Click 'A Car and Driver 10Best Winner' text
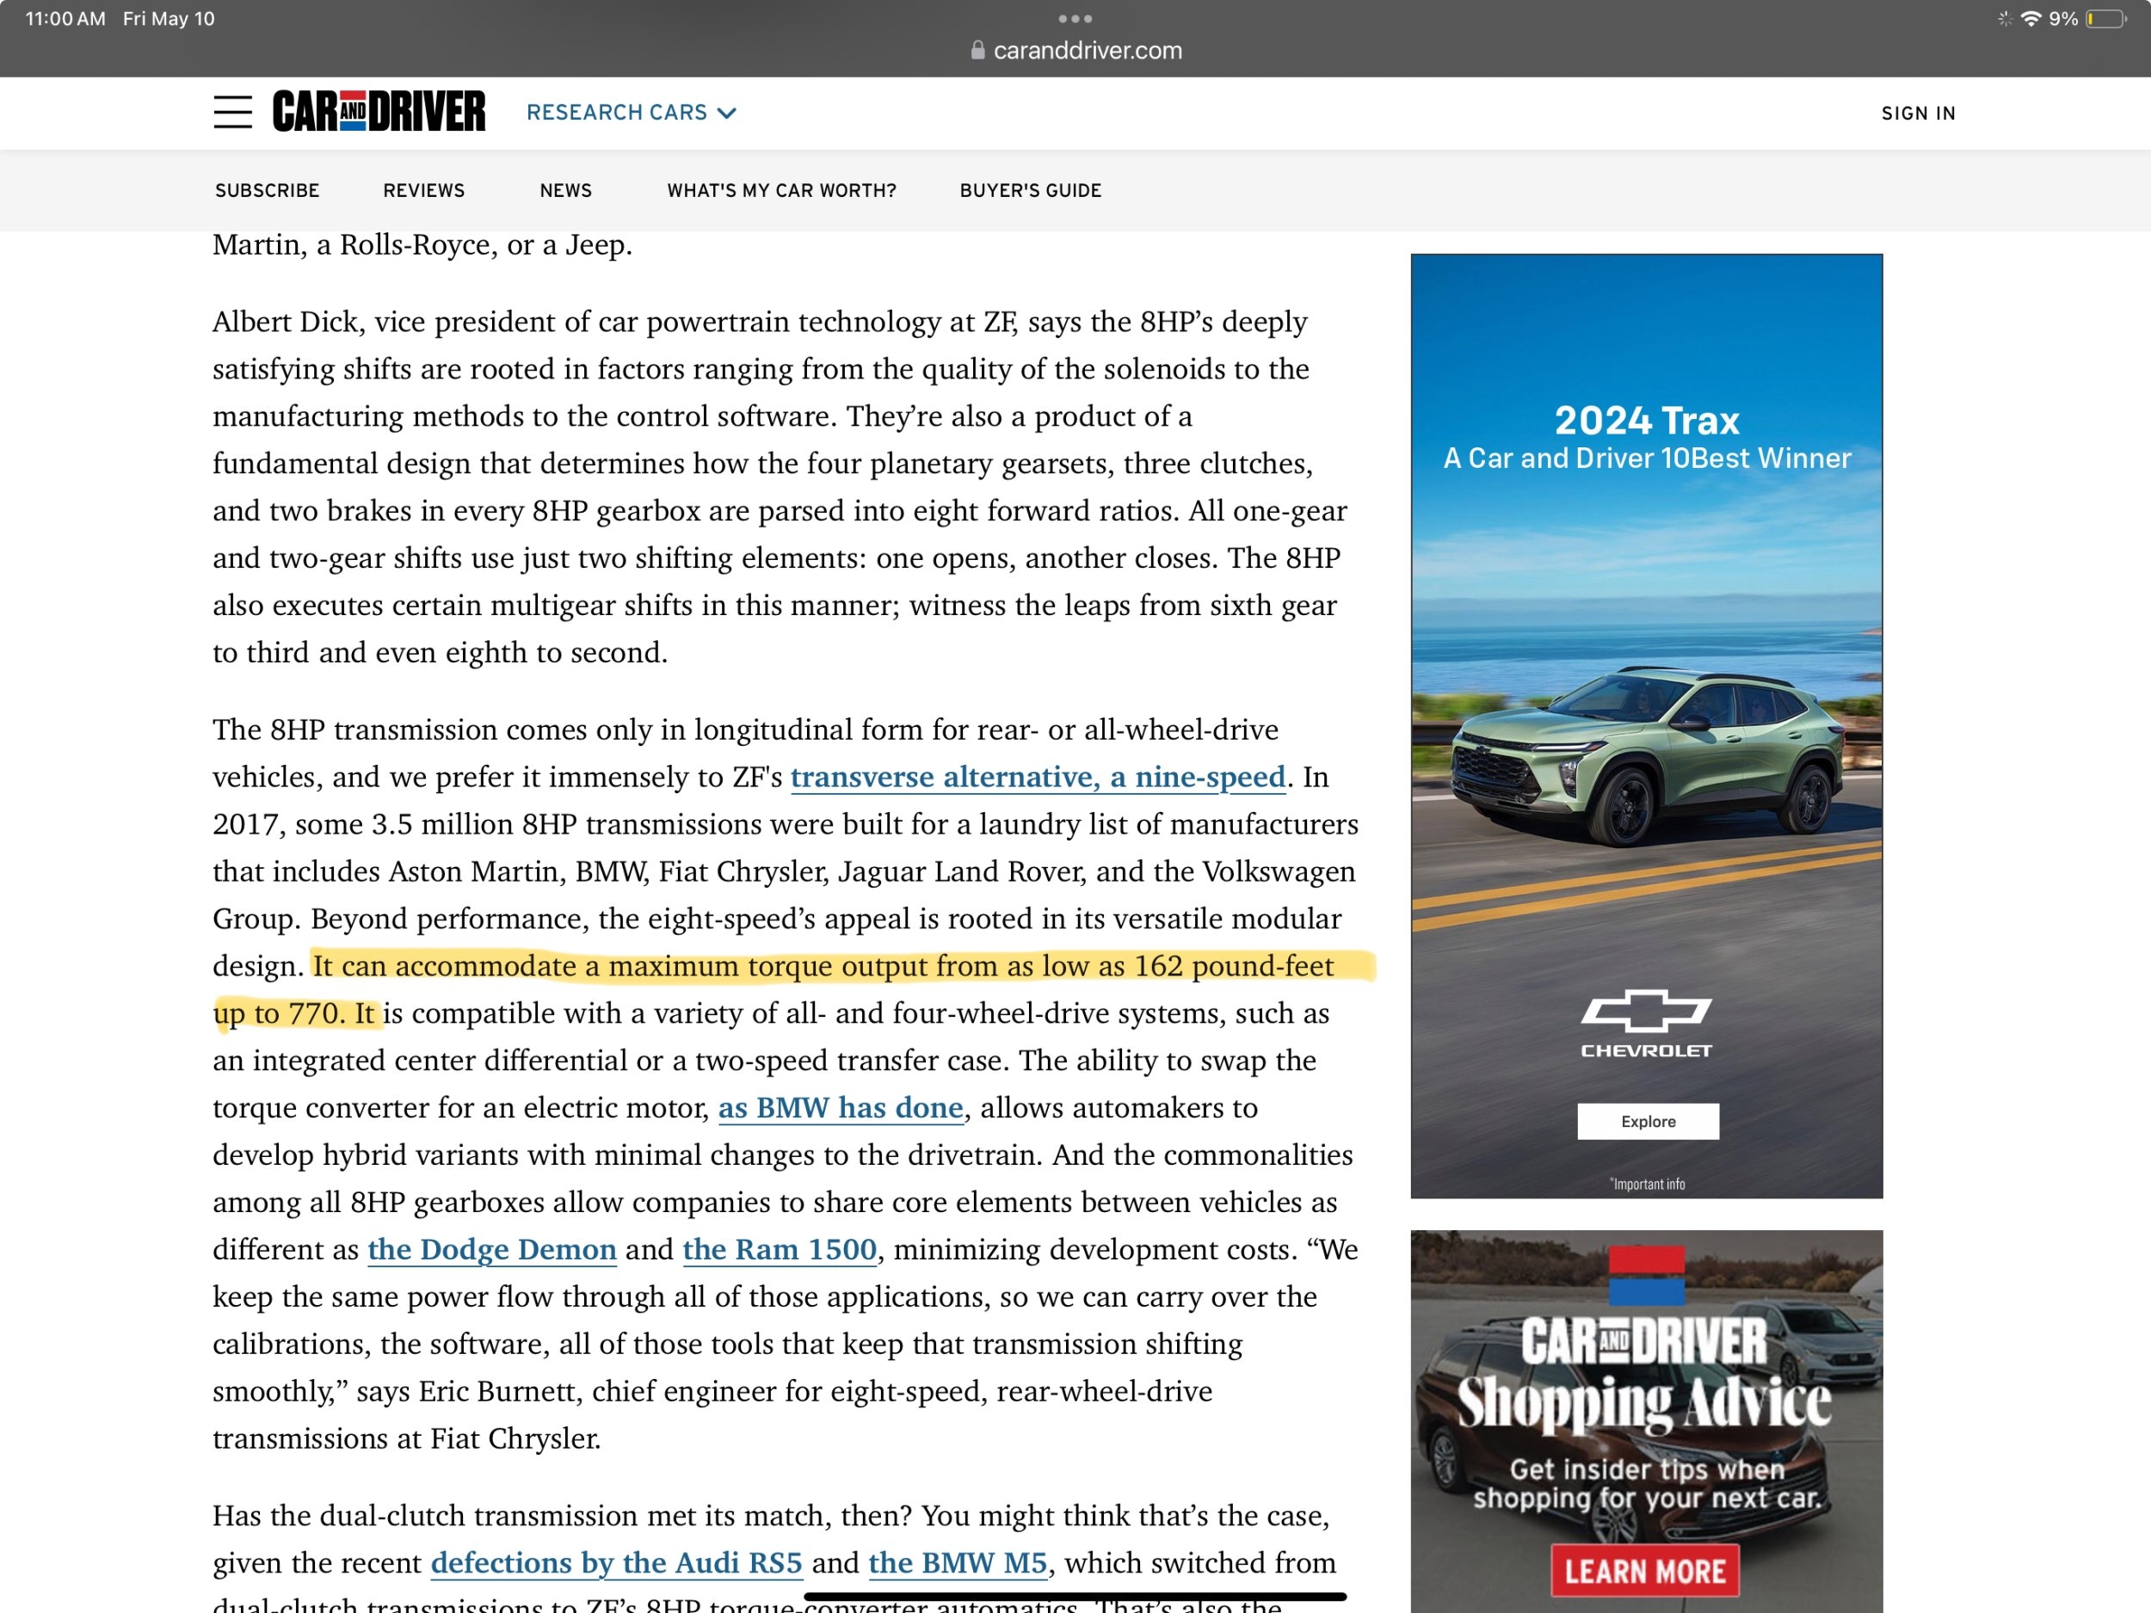Image resolution: width=2151 pixels, height=1613 pixels. (1646, 458)
